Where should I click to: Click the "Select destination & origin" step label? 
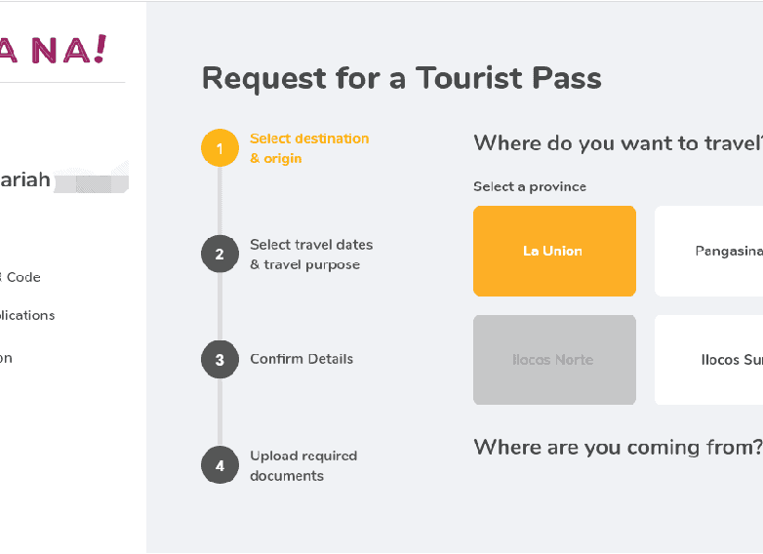click(309, 148)
